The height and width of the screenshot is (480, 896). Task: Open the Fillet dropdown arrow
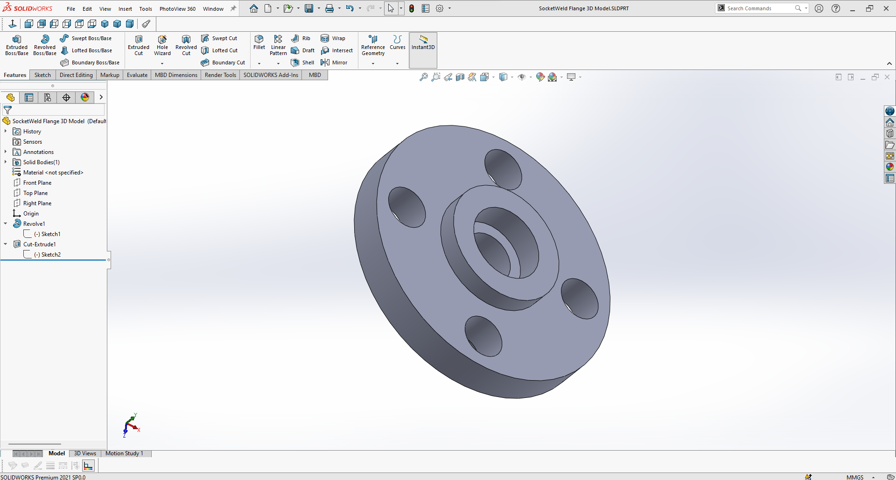(259, 63)
